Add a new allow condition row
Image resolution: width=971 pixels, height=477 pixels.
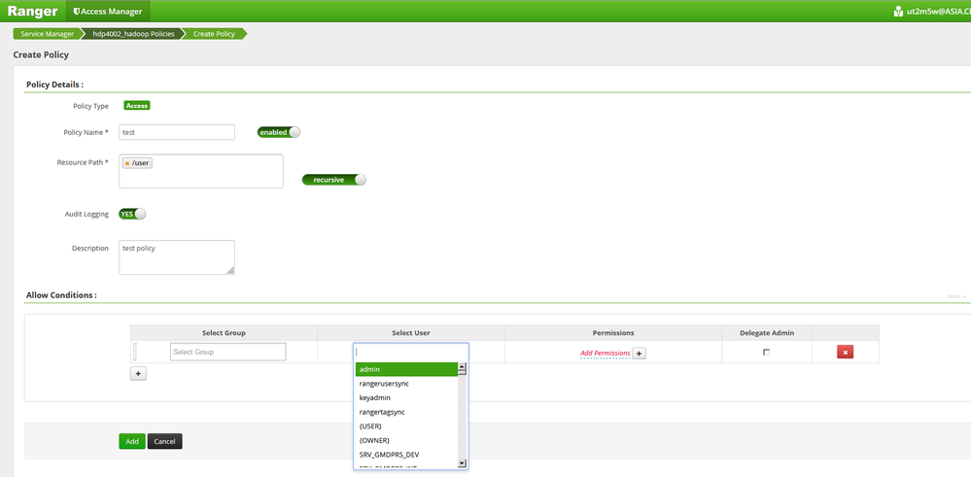tap(138, 374)
